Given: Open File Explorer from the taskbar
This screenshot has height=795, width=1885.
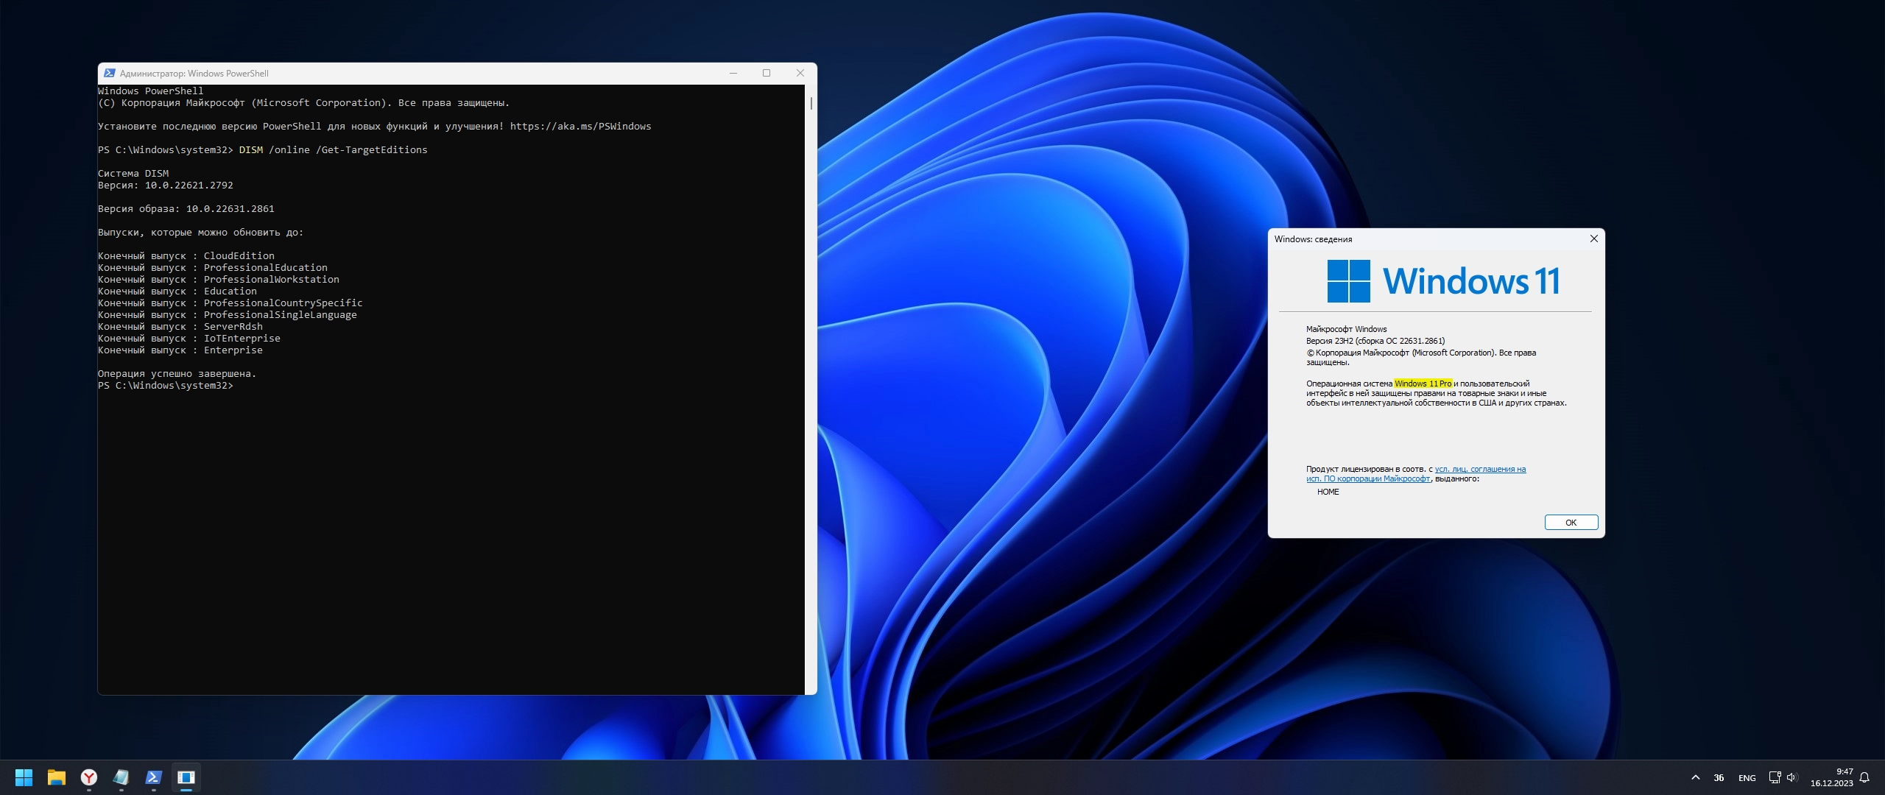Looking at the screenshot, I should tap(57, 777).
